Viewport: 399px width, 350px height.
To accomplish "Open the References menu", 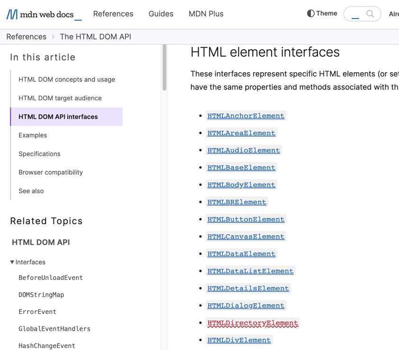I will pyautogui.click(x=113, y=14).
